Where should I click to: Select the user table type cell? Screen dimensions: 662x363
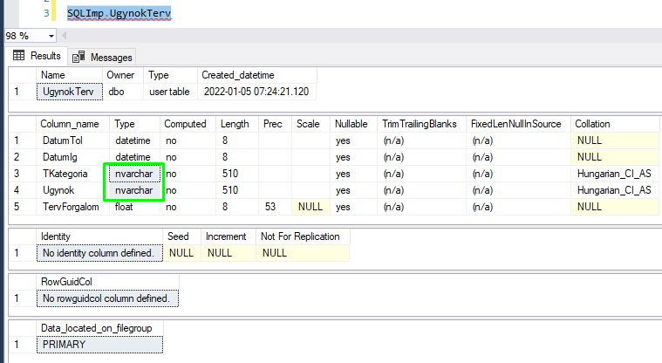[170, 92]
